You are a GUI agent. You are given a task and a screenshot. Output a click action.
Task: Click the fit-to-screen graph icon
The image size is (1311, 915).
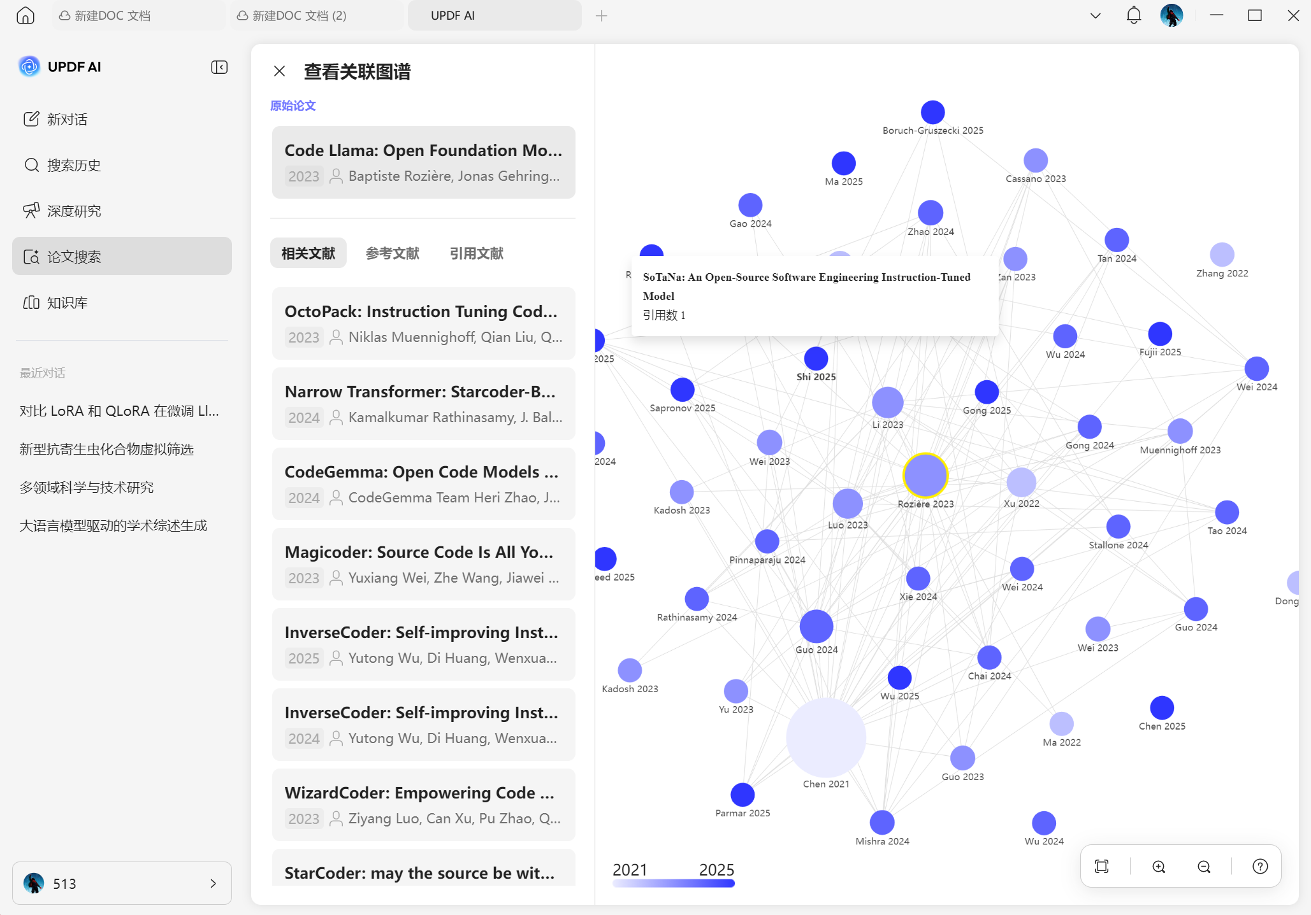pos(1101,866)
